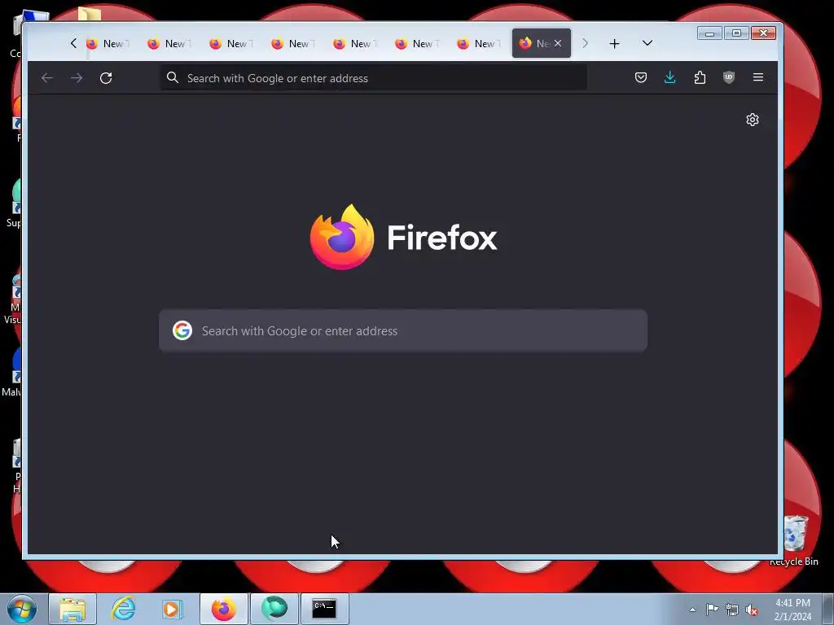This screenshot has height=625, width=834.
Task: Close the Firefox window
Action: click(x=764, y=33)
